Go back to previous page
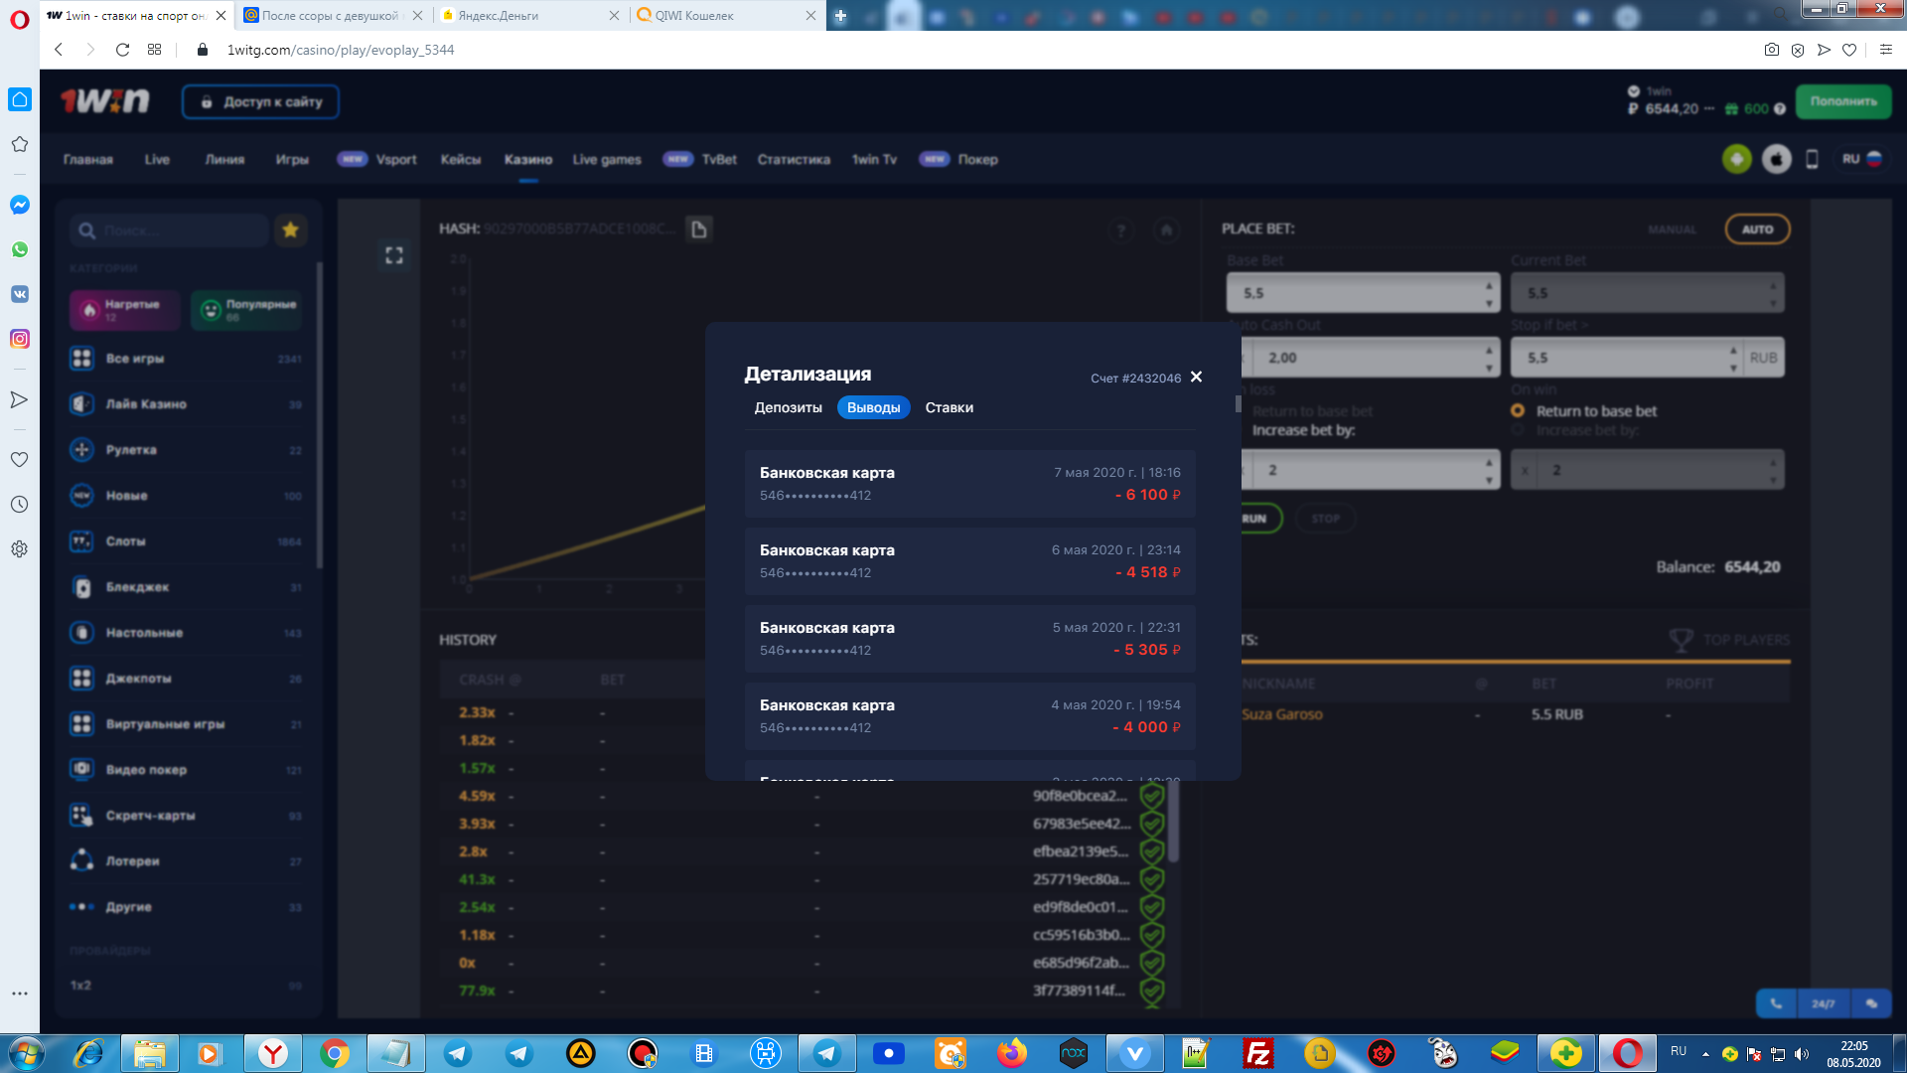Screen dimensions: 1907x1073 pos(59,50)
